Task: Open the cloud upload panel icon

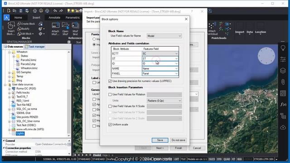Action: (283, 127)
